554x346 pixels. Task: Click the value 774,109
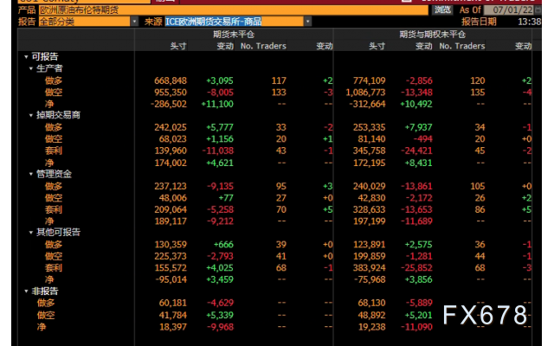tap(370, 80)
